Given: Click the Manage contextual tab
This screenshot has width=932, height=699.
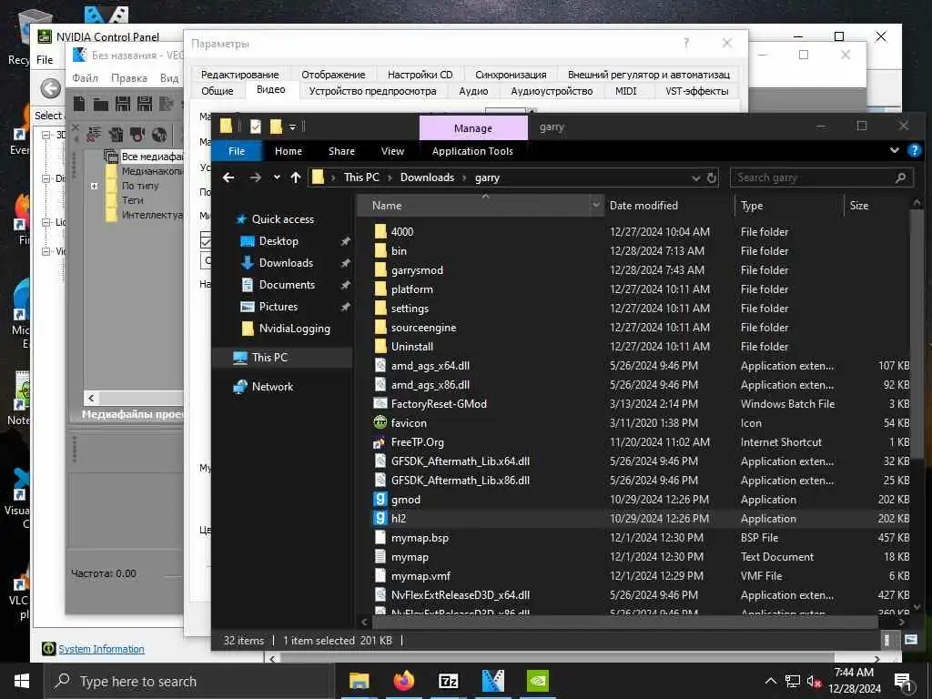Looking at the screenshot, I should pos(473,127).
